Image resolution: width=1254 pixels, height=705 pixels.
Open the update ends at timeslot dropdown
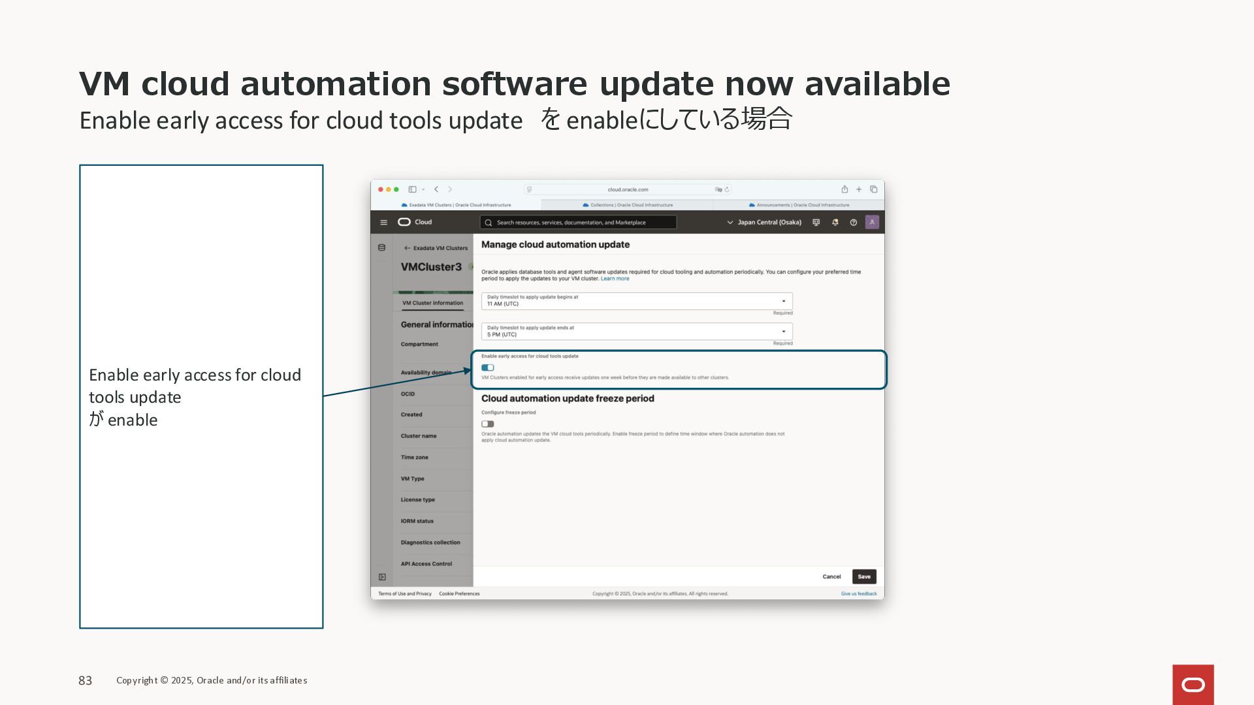click(x=636, y=332)
